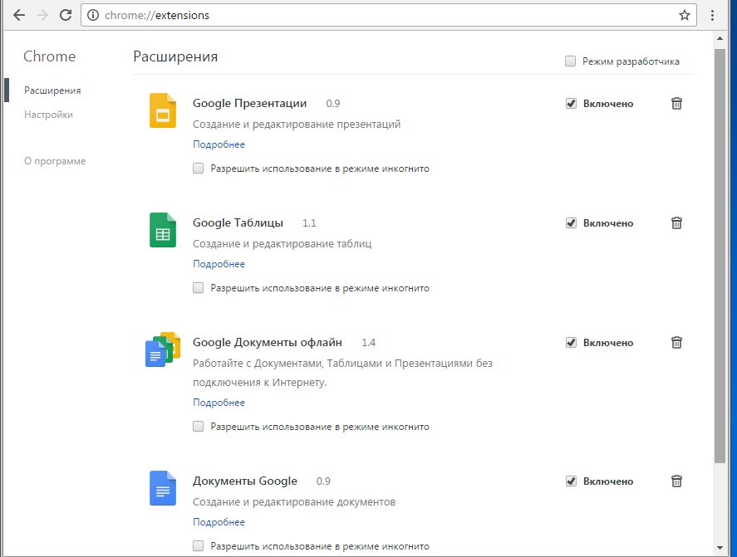Allow Google Презентации in incognito mode

199,169
